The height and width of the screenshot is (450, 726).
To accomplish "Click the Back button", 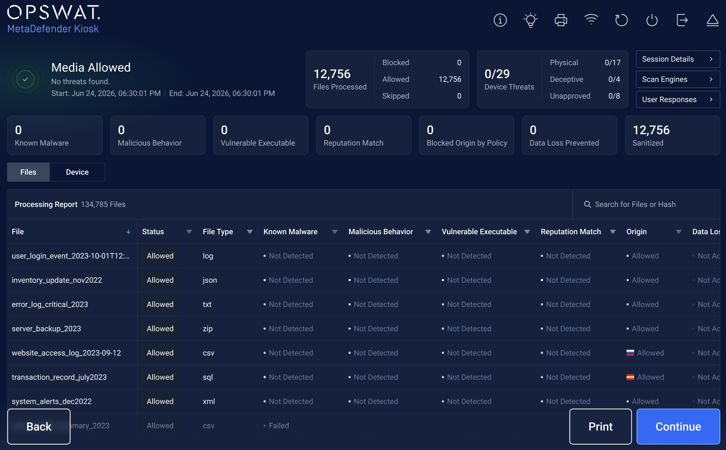I will (x=39, y=427).
